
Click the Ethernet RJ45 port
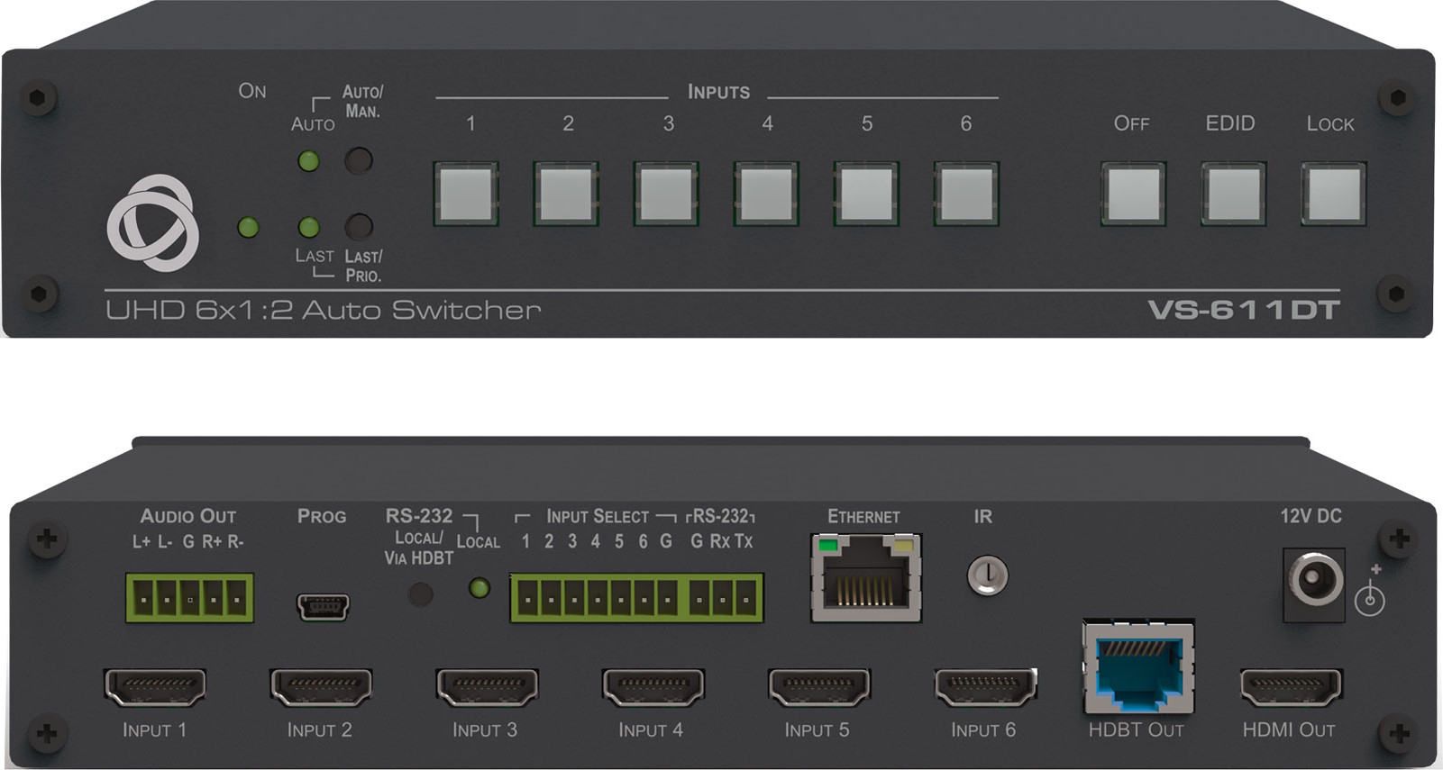(866, 577)
